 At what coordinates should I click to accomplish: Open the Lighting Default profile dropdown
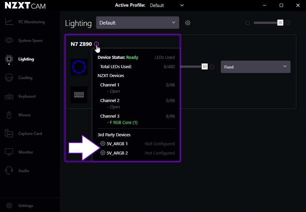click(137, 23)
